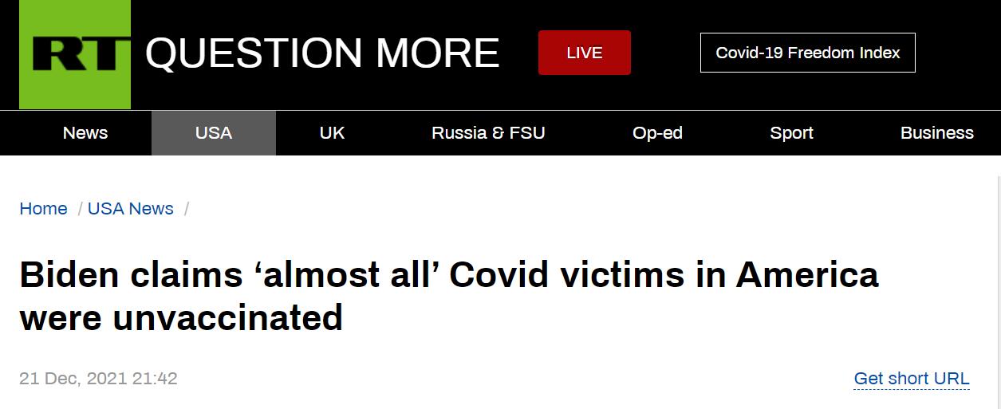Image resolution: width=1001 pixels, height=409 pixels.
Task: Click the 21 Dec, 2021 timestamp
Action: point(98,379)
